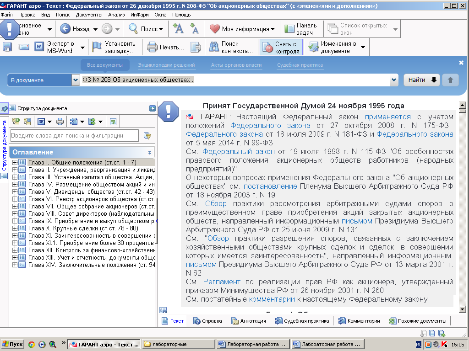Click Изменения в документе icon
The image size is (469, 351).
tap(313, 47)
